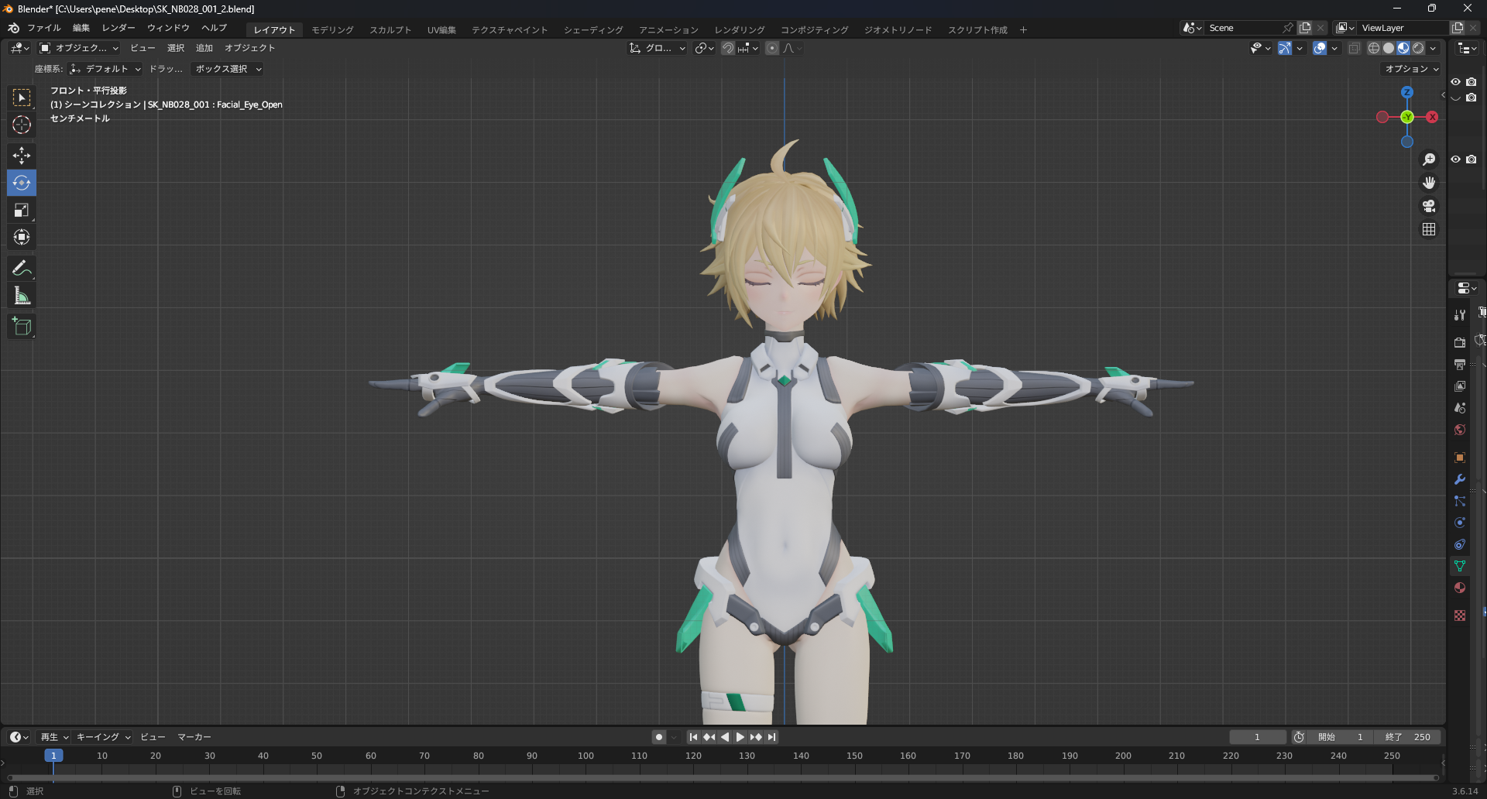Open the Object properties tab

point(1460,458)
